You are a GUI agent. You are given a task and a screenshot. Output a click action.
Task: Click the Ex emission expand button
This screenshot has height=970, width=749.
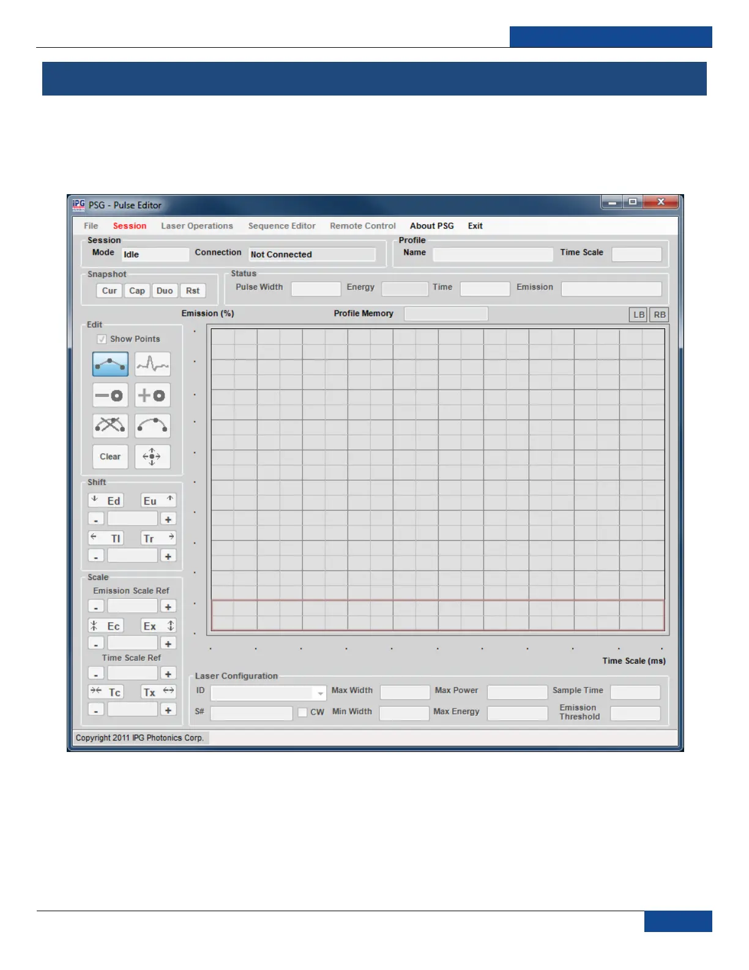158,625
